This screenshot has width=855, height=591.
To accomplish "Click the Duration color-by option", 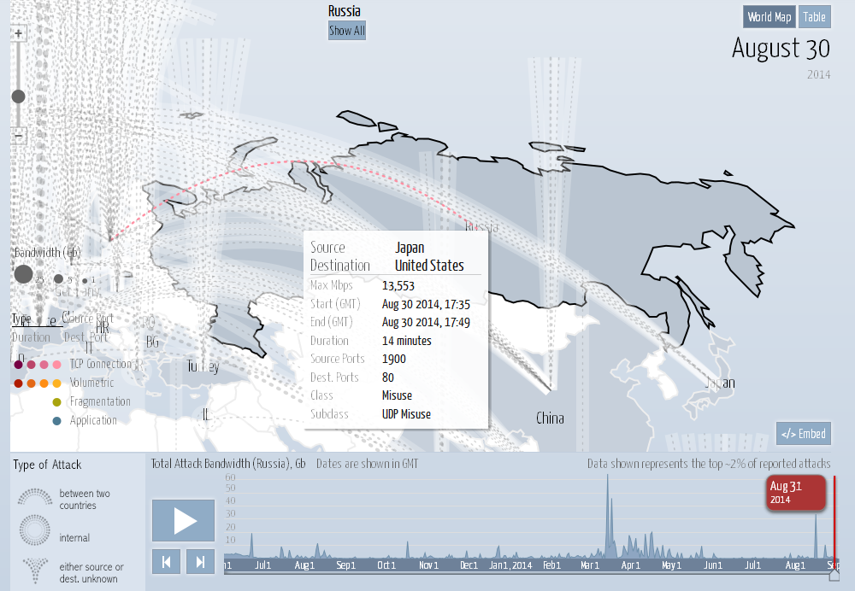I will point(31,336).
